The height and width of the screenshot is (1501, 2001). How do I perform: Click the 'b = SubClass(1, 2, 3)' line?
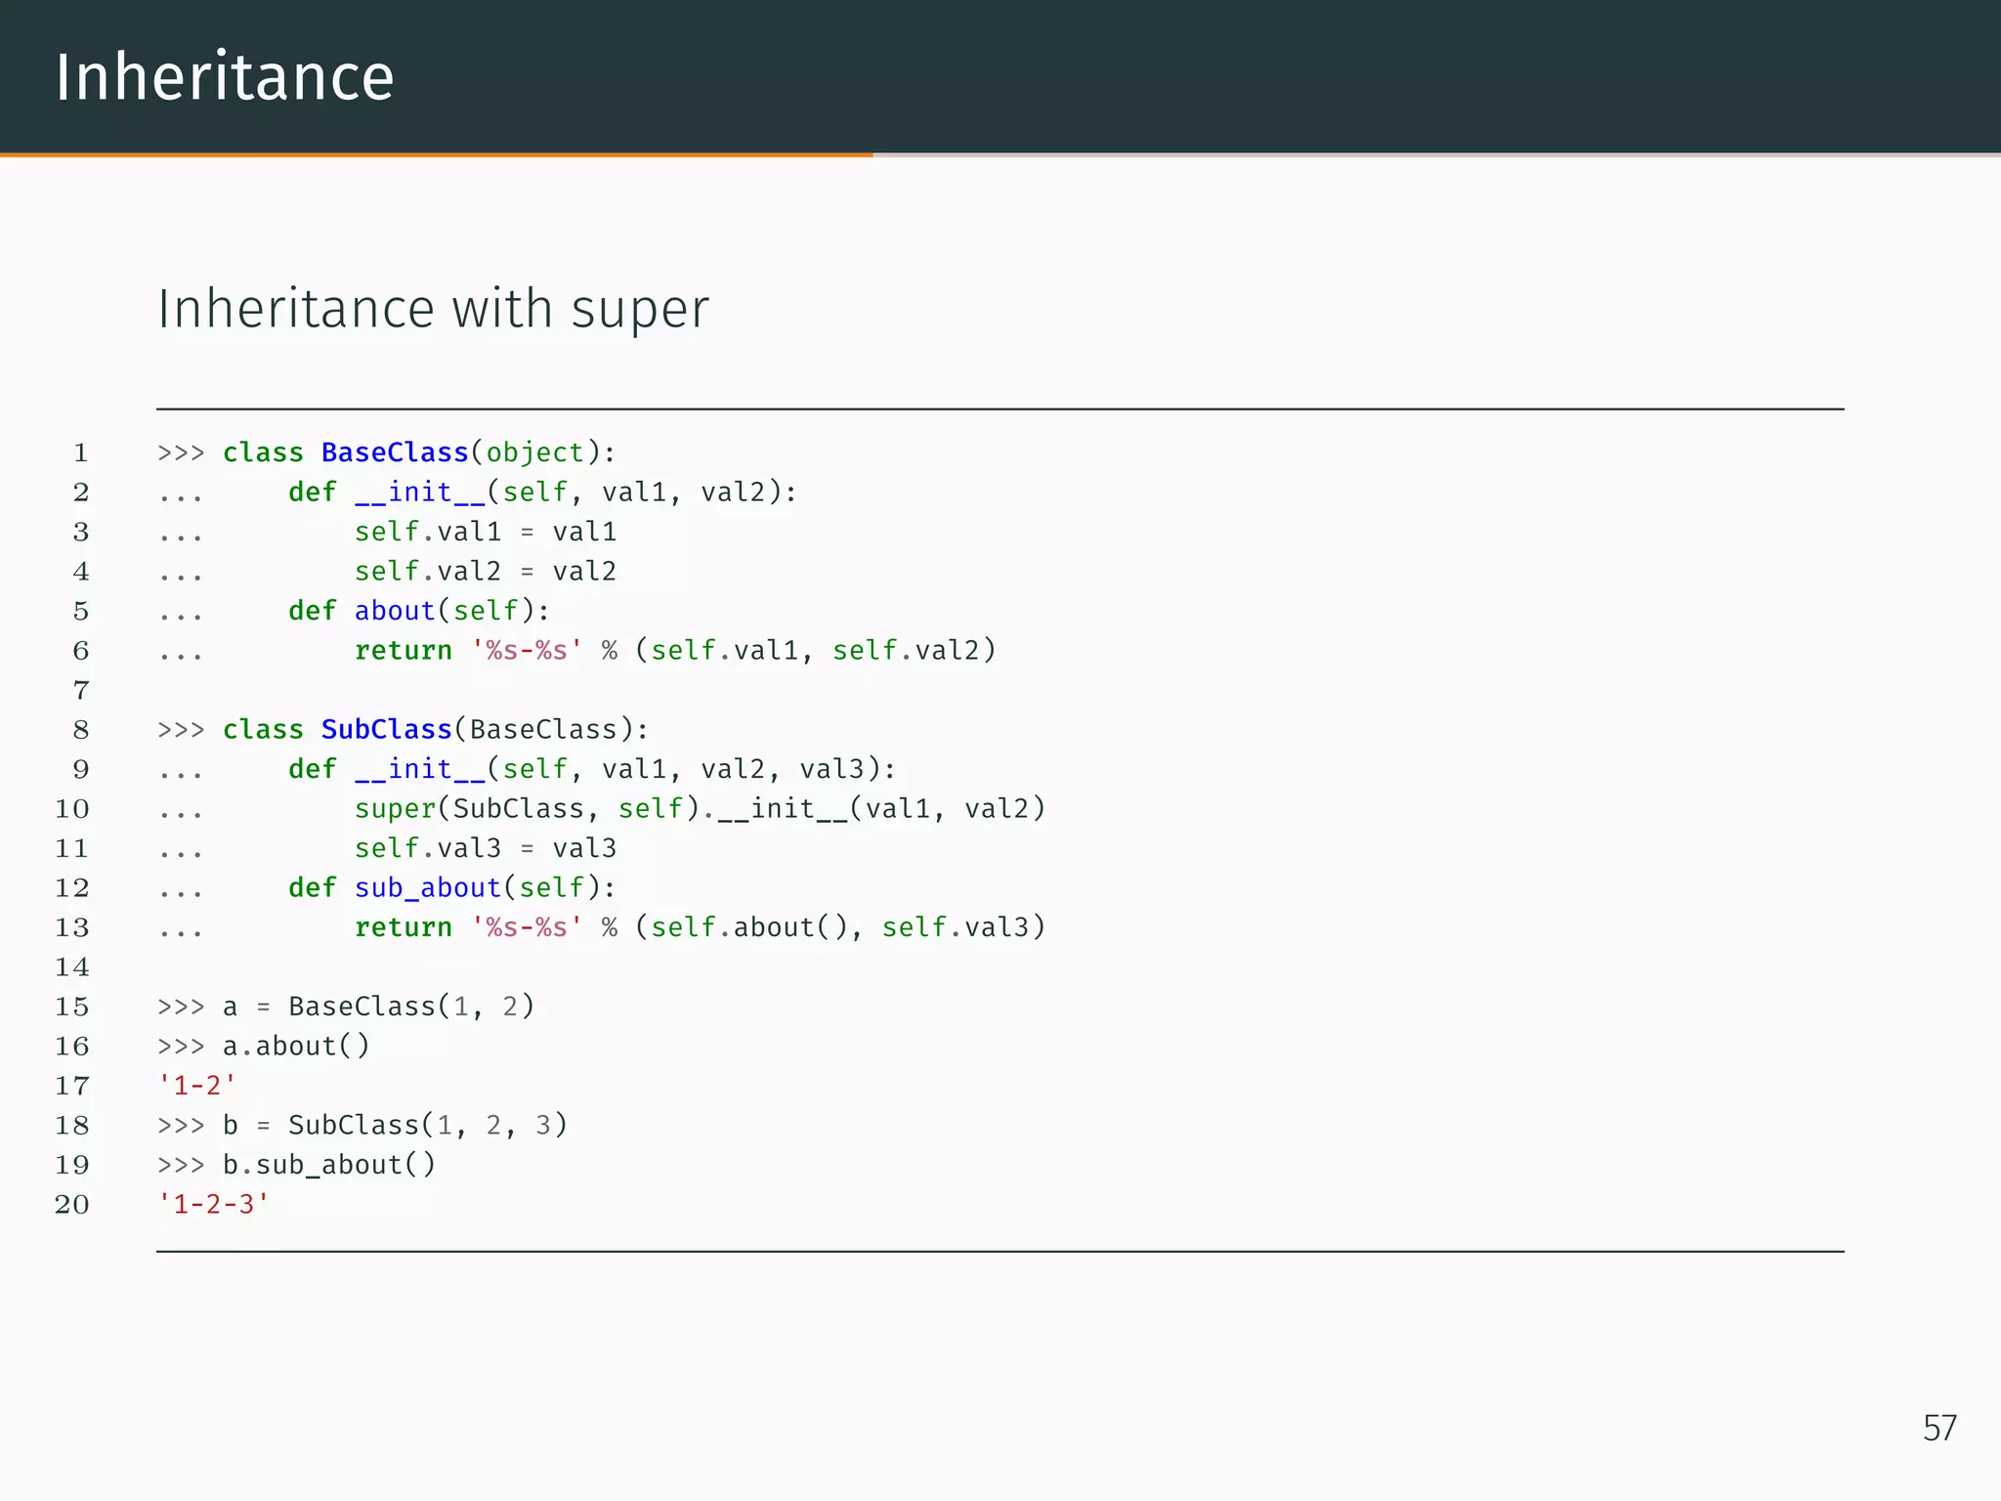coord(362,1126)
